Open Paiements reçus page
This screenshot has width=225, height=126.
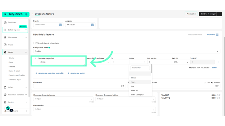[x=15, y=79]
